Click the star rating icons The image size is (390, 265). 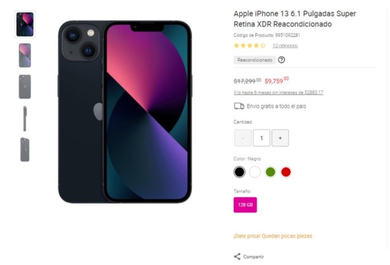tap(250, 46)
